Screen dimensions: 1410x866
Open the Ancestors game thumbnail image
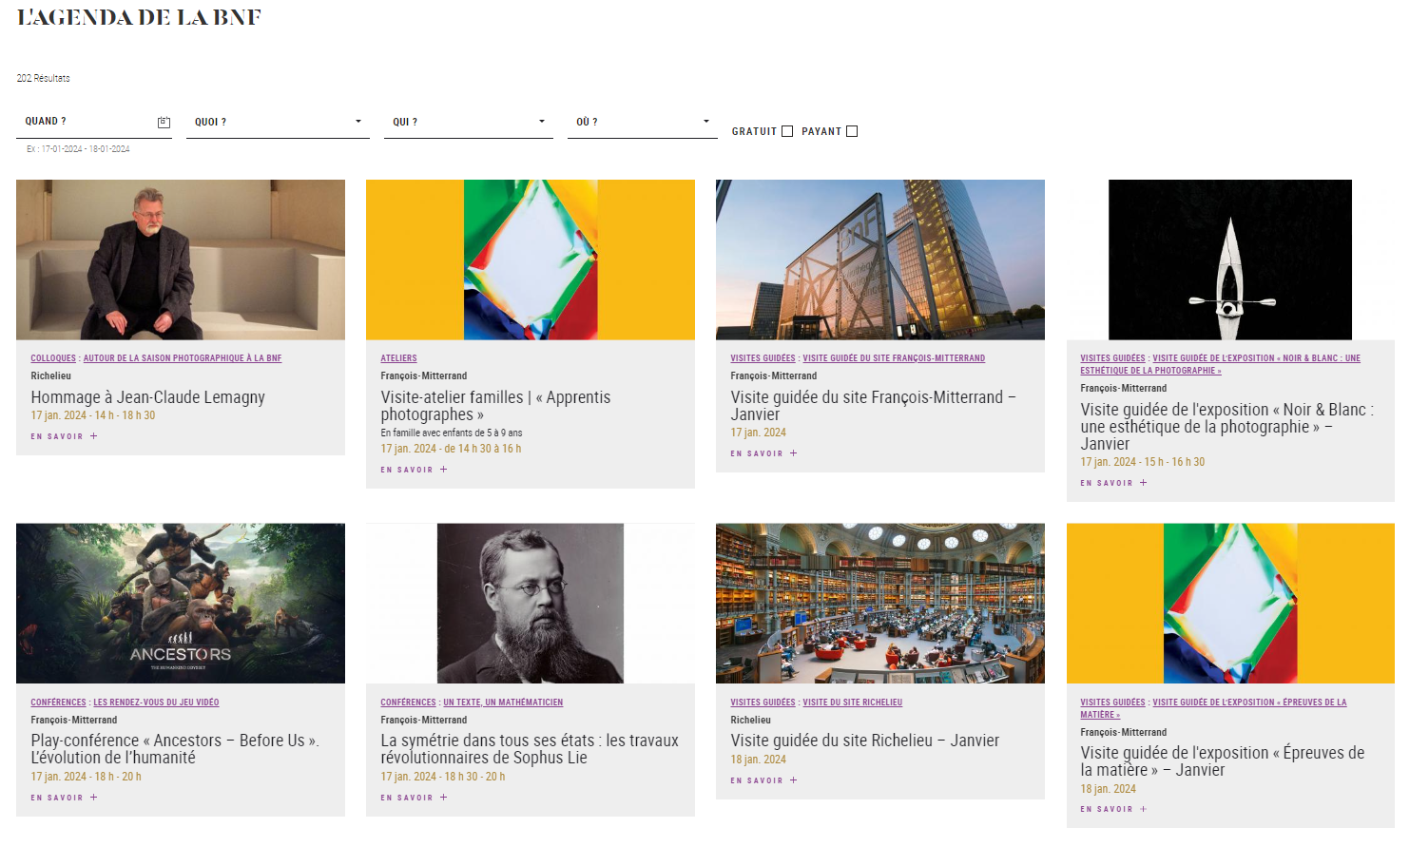pyautogui.click(x=181, y=603)
